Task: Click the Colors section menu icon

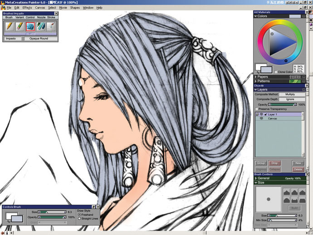Action: pos(304,16)
